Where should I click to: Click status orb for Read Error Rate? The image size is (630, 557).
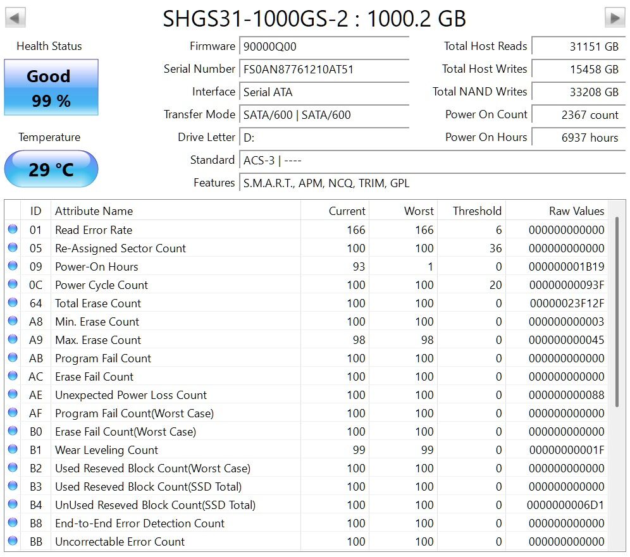pos(13,230)
